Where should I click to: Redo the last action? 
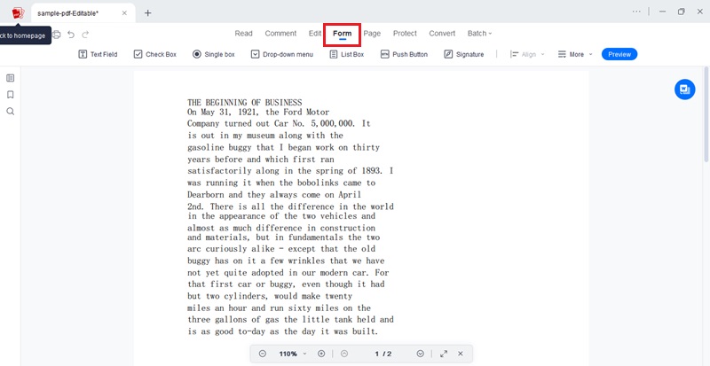(85, 35)
